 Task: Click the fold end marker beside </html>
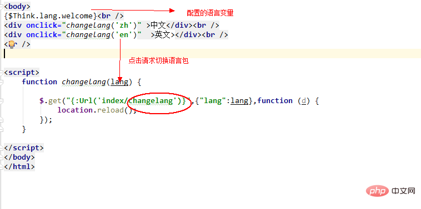pyautogui.click(x=1, y=167)
